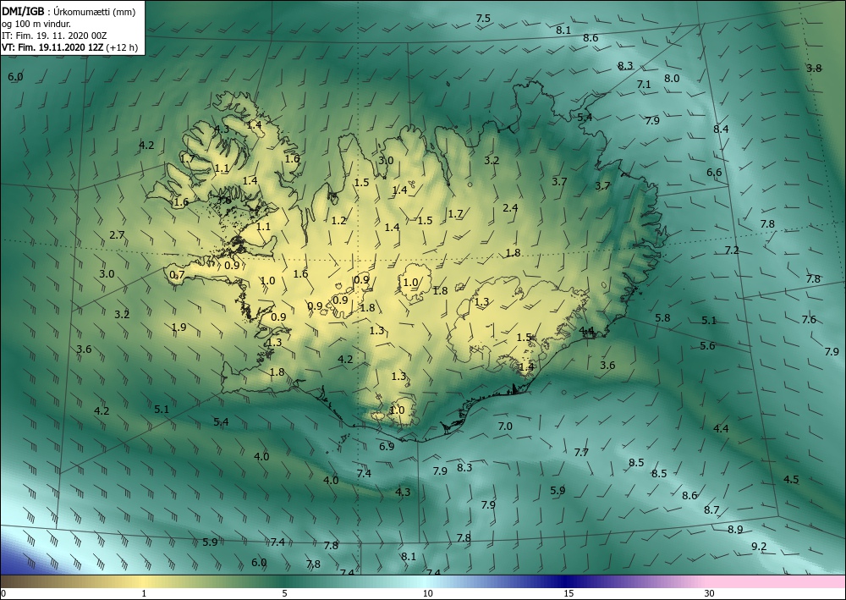Click the 7.7 value on the map
Screen dimensions: 846x600
(581, 453)
